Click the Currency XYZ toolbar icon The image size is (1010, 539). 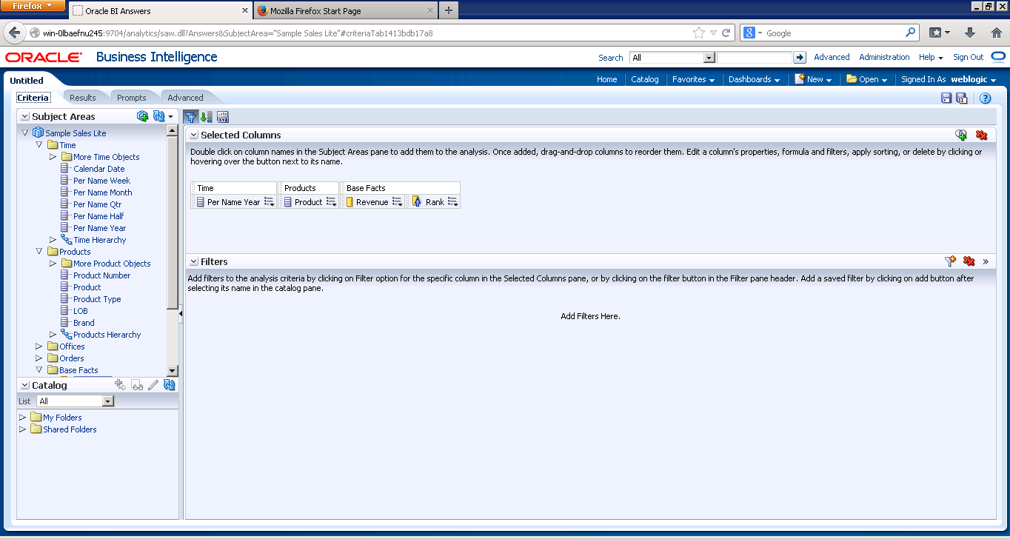(222, 116)
